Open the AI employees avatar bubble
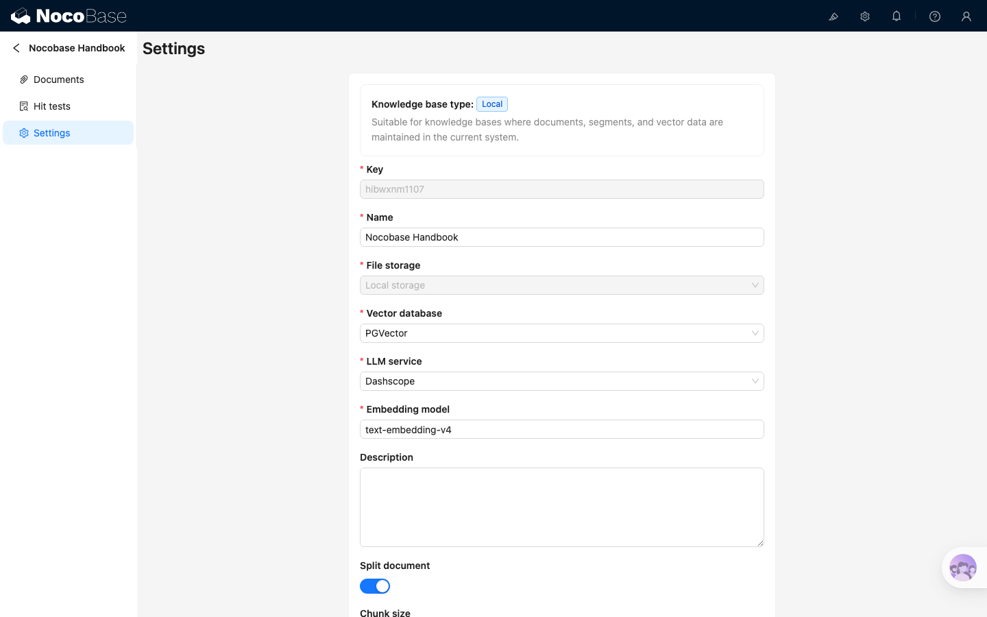The image size is (987, 617). pos(963,568)
